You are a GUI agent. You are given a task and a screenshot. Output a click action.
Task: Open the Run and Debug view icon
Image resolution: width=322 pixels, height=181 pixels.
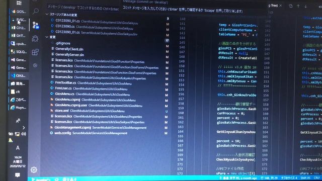[35, 38]
